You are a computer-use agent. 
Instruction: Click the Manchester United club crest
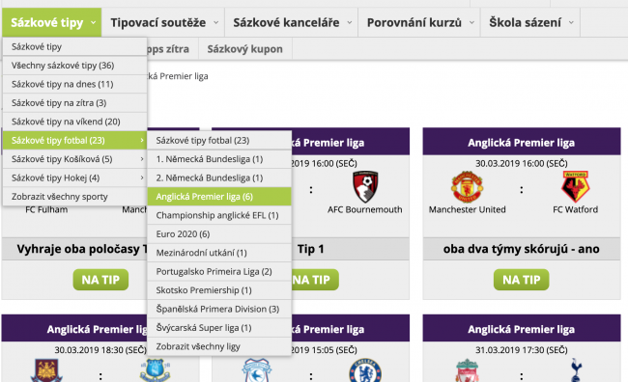(x=467, y=187)
